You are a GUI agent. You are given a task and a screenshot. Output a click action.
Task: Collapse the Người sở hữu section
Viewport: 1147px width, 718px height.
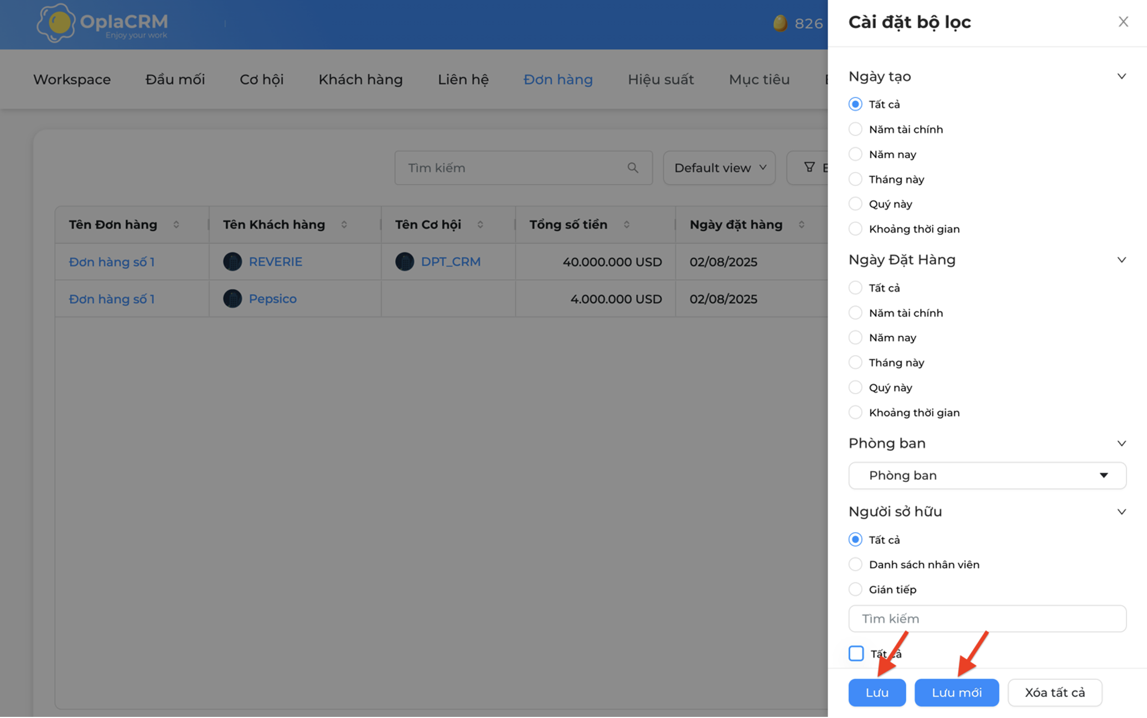1122,512
